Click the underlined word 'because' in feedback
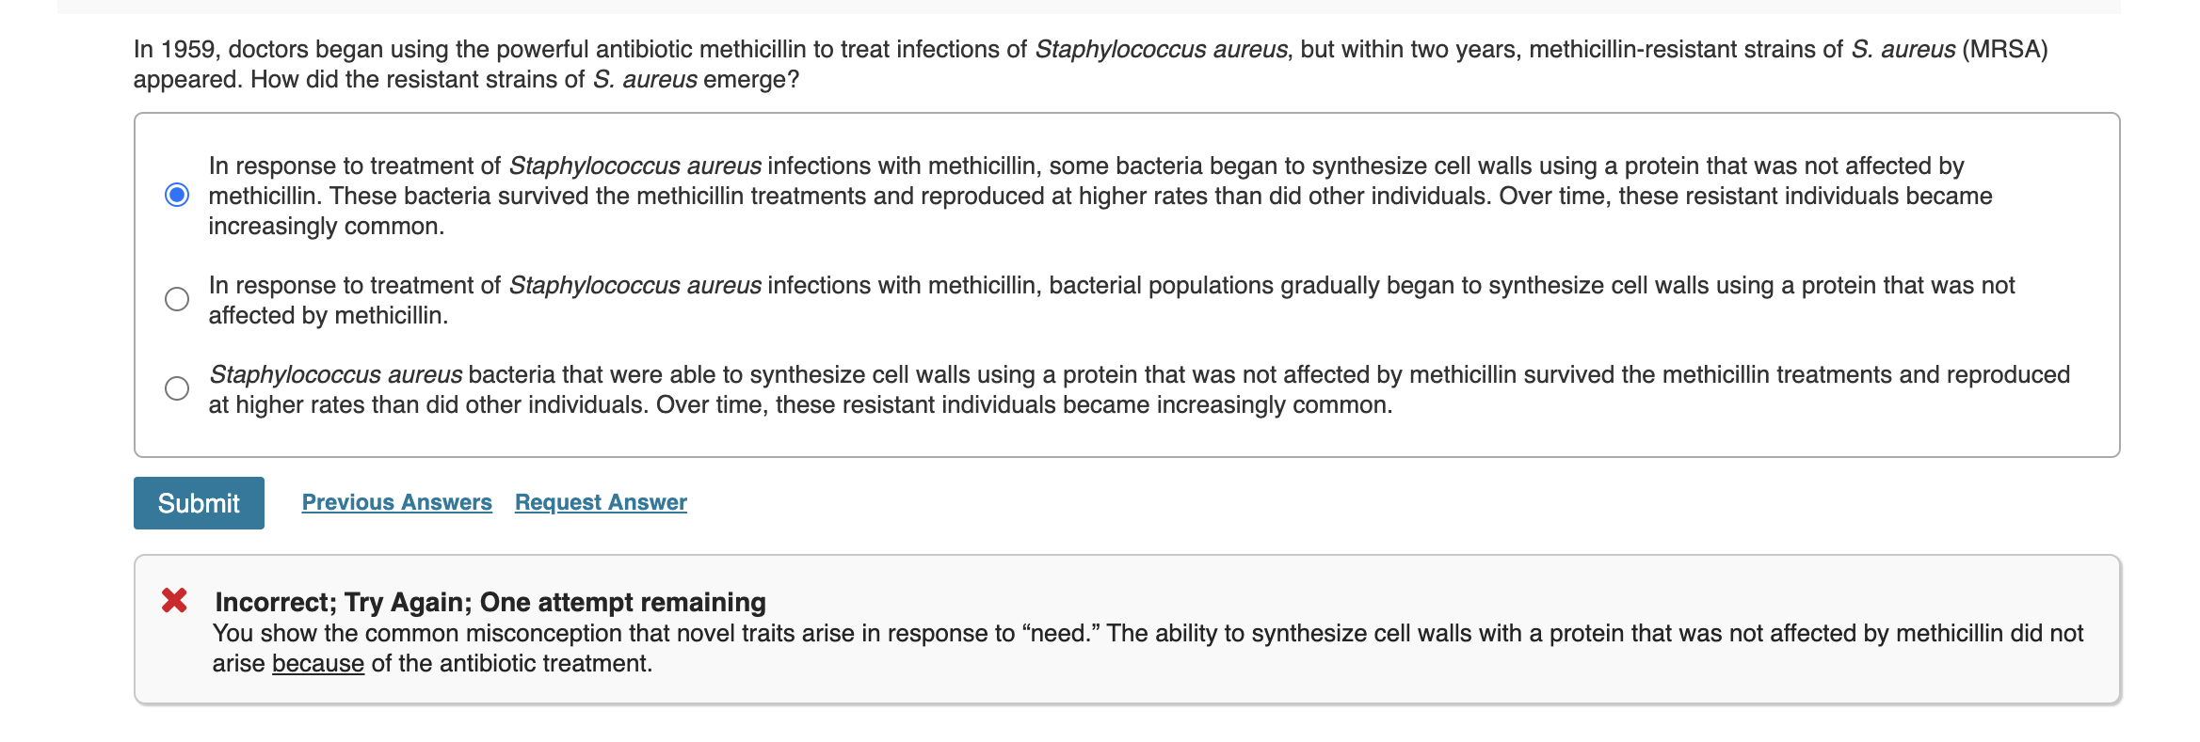2200x742 pixels. 317,662
